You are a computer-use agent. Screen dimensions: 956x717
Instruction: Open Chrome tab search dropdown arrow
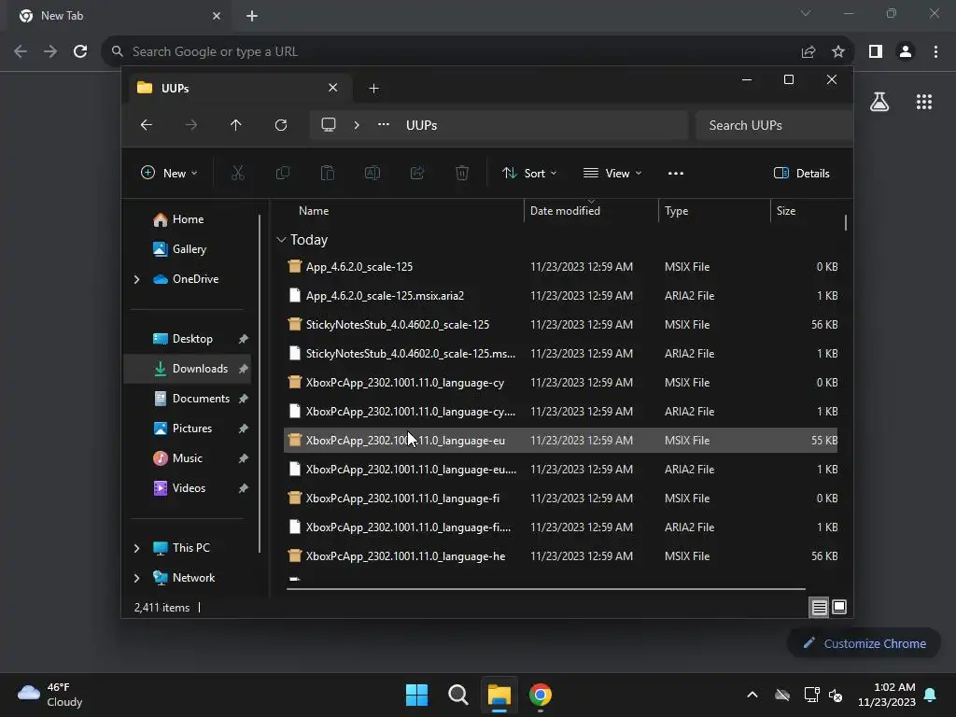click(x=806, y=13)
